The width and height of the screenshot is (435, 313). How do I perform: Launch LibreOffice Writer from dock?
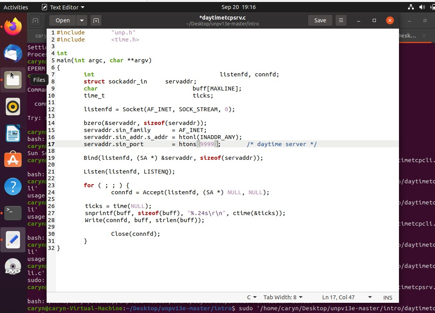coord(13,134)
